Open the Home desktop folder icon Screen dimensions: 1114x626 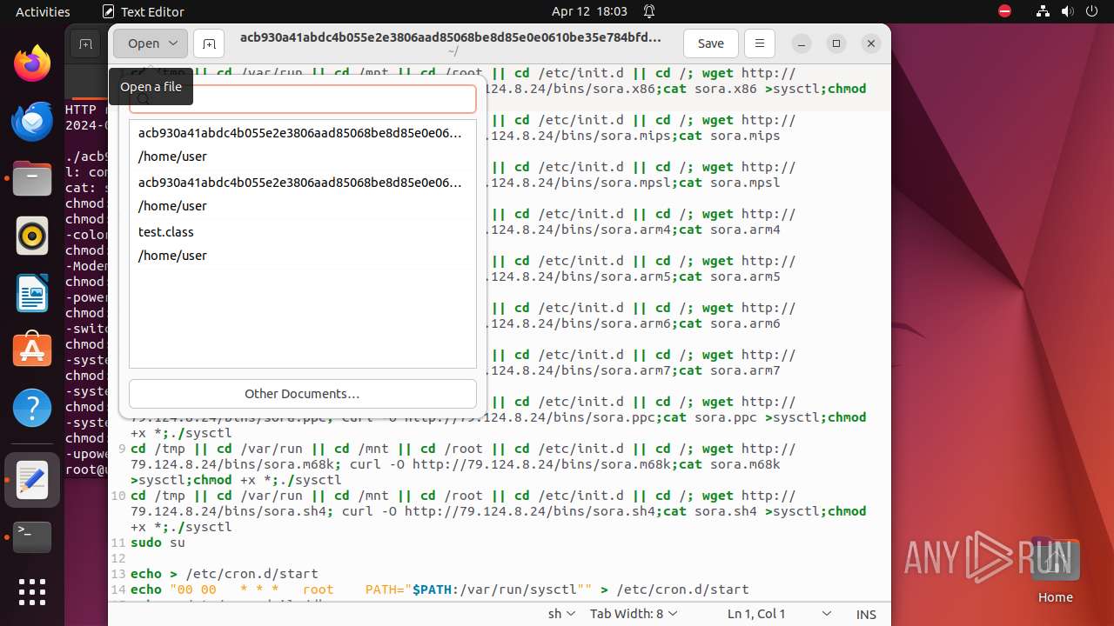point(1055,569)
